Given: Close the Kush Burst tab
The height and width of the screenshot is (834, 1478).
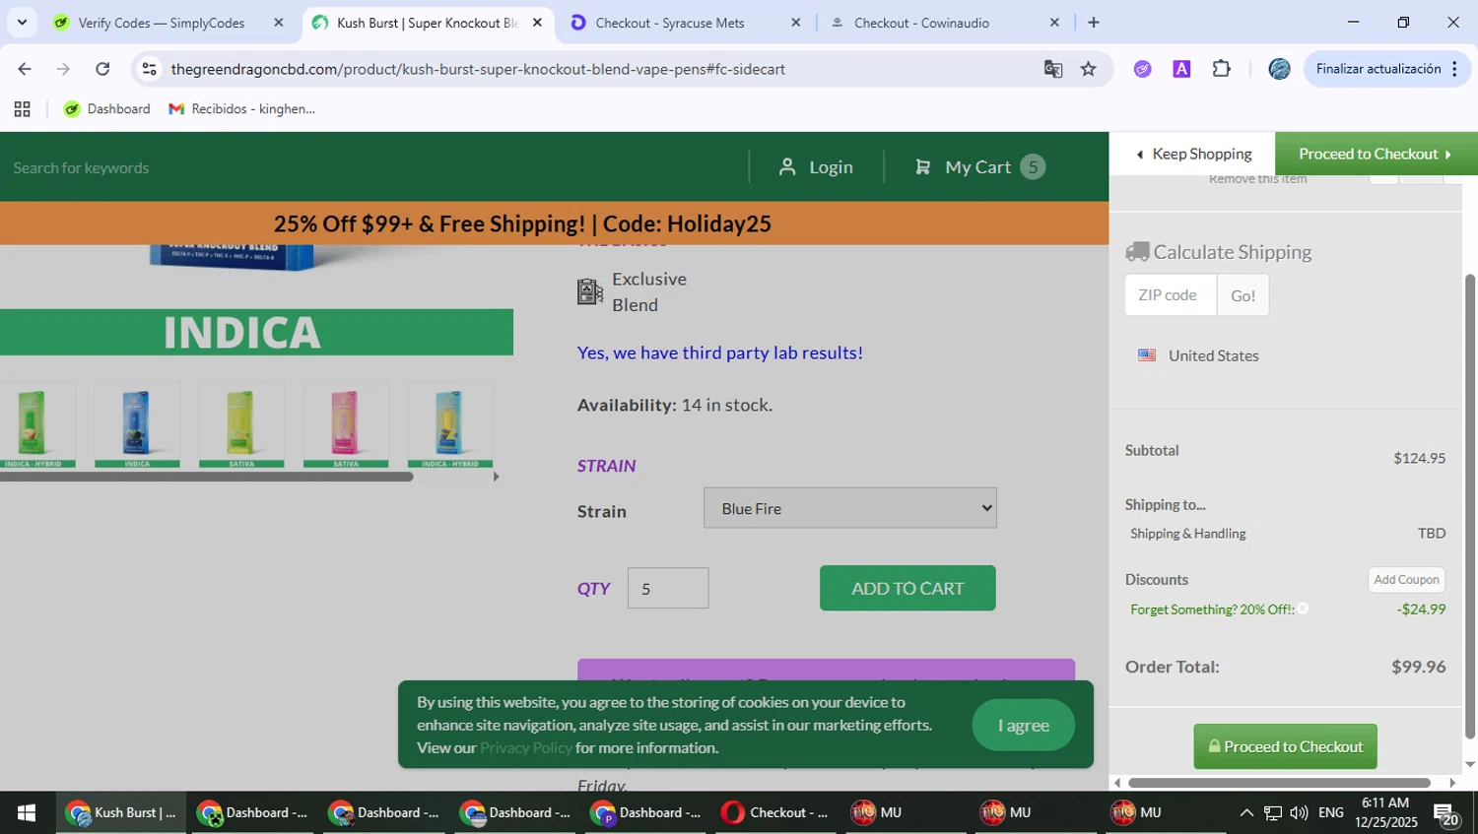Looking at the screenshot, I should coord(537,23).
